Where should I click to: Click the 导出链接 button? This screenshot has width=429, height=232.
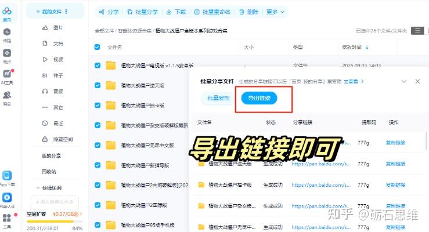tap(259, 98)
